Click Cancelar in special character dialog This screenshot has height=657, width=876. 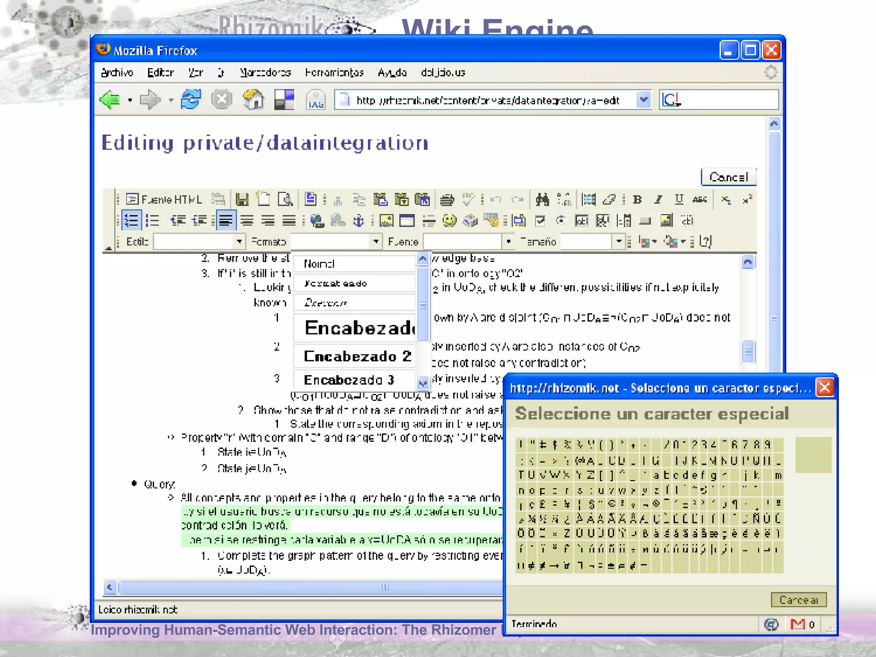click(799, 600)
